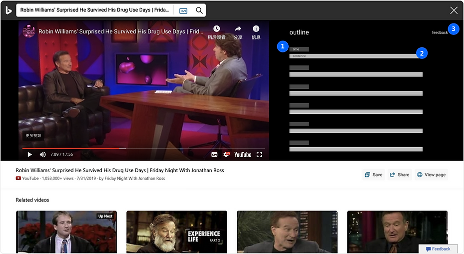This screenshot has height=254, width=464.
Task: Click the feedback link in outline panel
Action: coord(440,32)
